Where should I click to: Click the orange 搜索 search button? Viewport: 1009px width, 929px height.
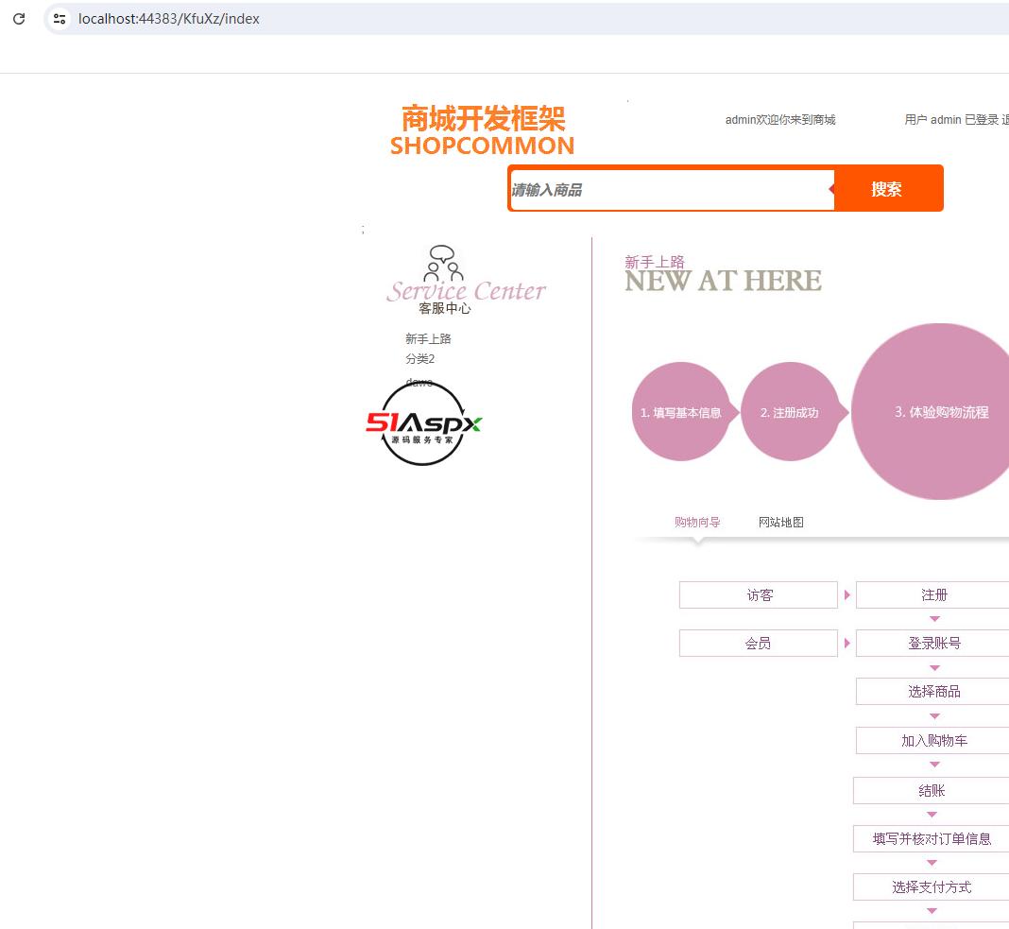pyautogui.click(x=887, y=189)
